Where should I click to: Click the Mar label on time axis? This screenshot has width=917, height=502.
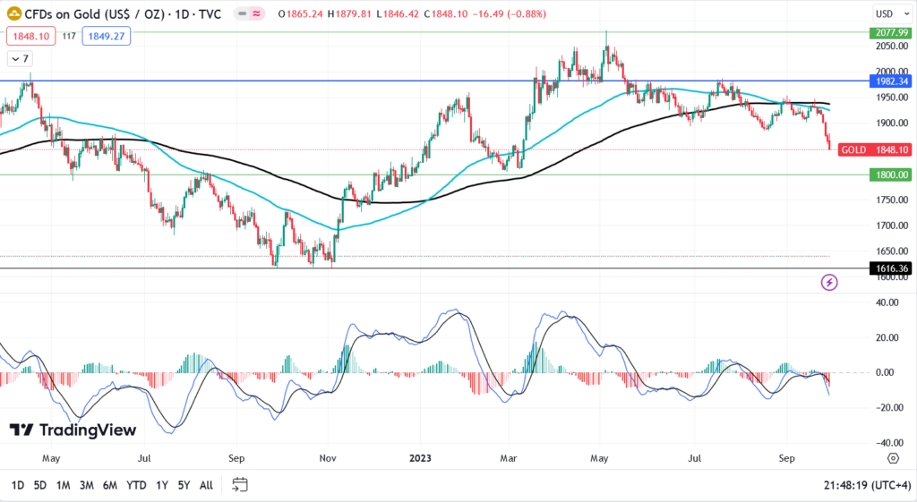(509, 458)
